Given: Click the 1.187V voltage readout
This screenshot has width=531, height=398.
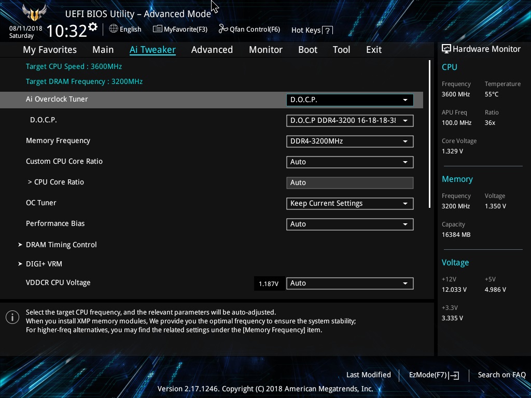Looking at the screenshot, I should (269, 283).
